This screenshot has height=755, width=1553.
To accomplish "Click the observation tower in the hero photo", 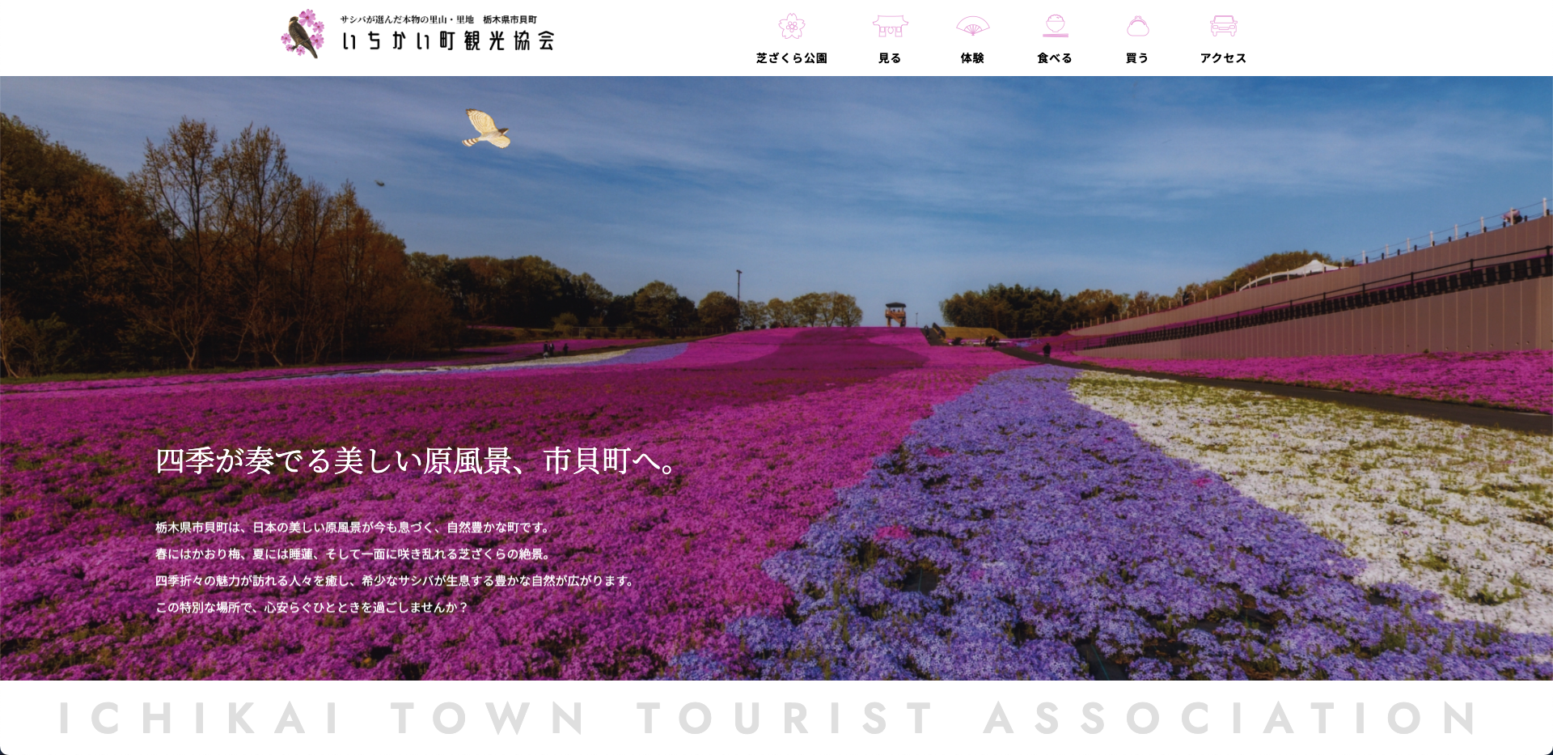I will coord(895,314).
